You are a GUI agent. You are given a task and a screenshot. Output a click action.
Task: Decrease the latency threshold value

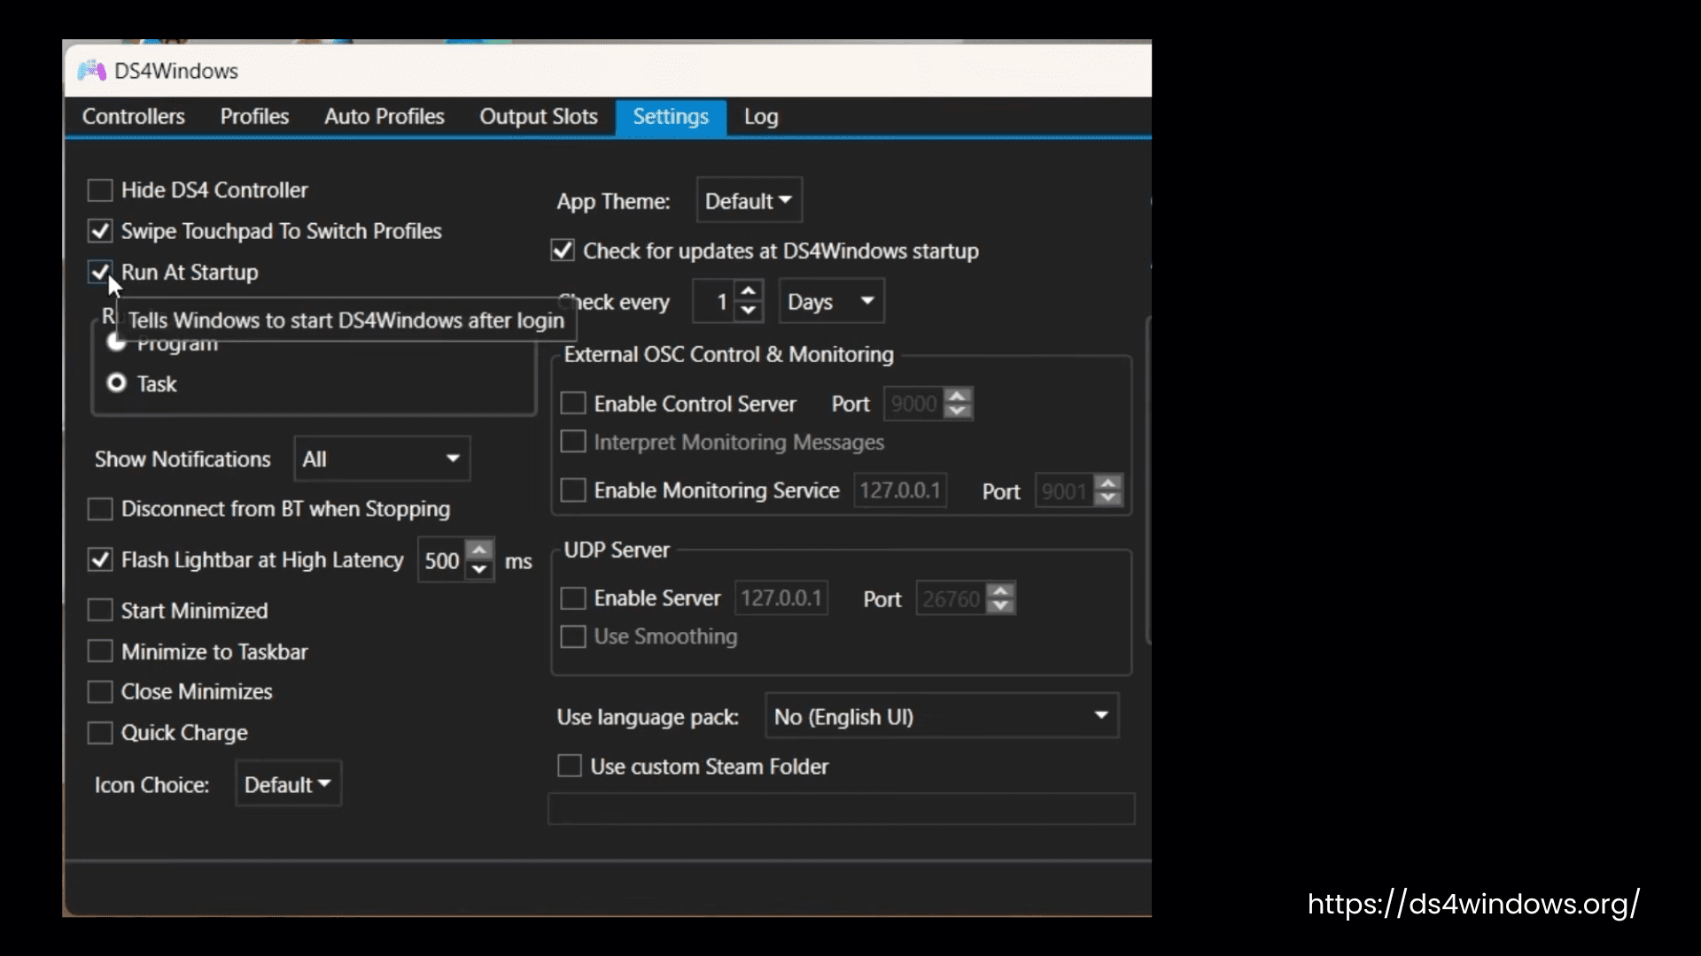(479, 570)
